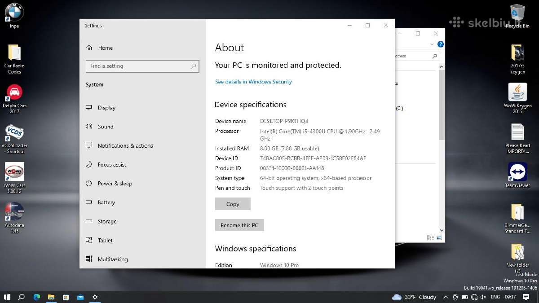
Task: Open New folder (2) on desktop
Action: click(517, 258)
